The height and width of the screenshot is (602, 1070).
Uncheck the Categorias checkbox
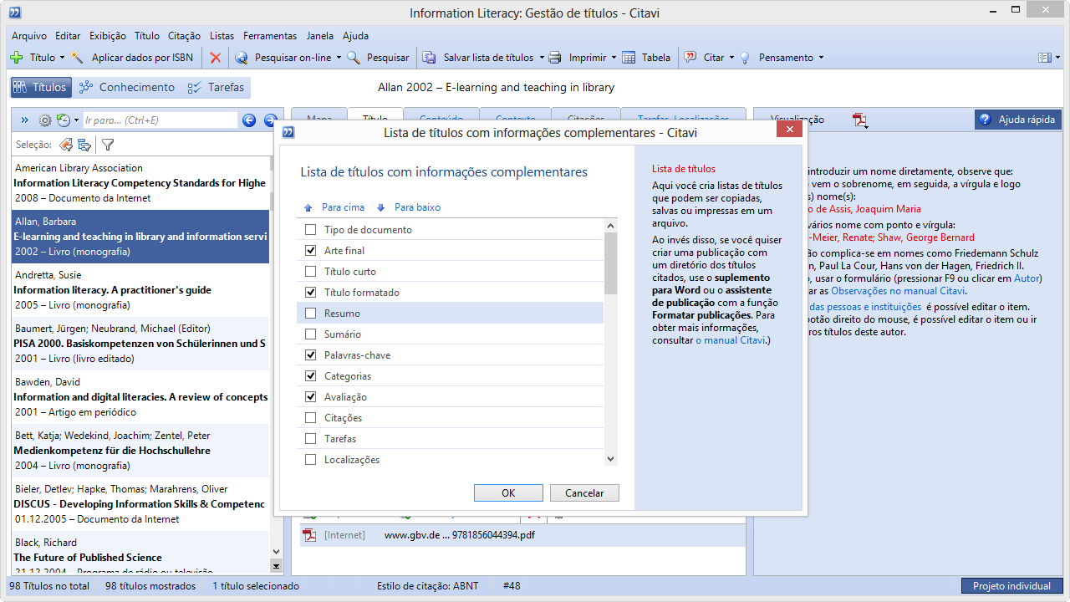pyautogui.click(x=311, y=376)
